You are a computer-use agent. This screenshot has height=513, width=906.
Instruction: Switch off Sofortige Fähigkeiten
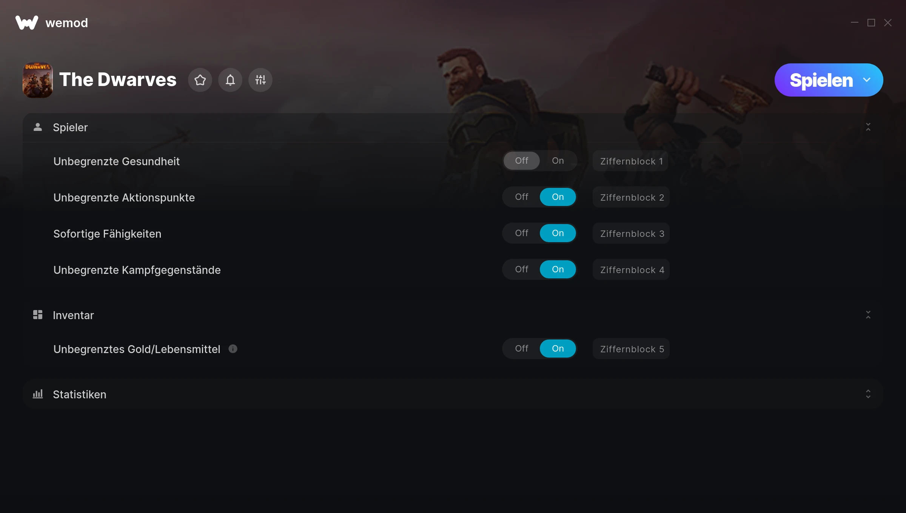522,233
